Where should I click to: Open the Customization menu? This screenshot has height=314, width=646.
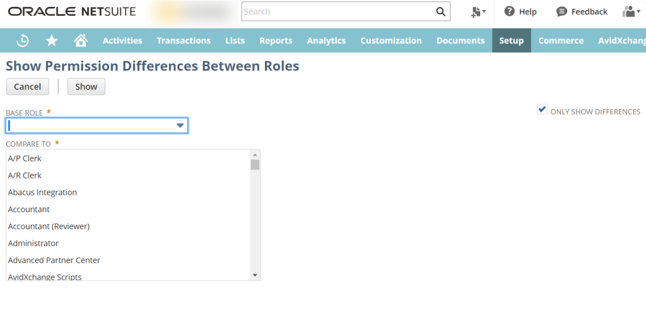tap(391, 40)
